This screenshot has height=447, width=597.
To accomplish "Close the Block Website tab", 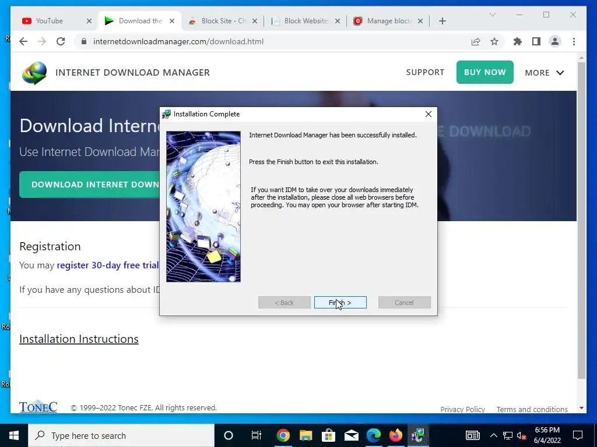I will [x=338, y=21].
